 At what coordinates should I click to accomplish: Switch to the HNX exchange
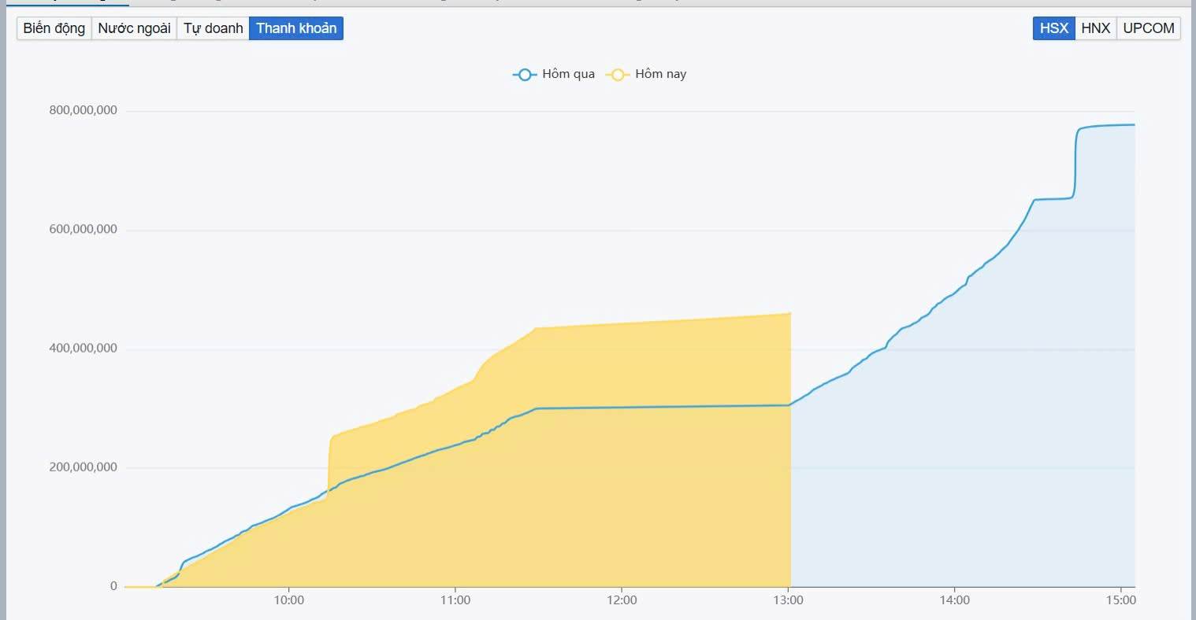[1095, 28]
